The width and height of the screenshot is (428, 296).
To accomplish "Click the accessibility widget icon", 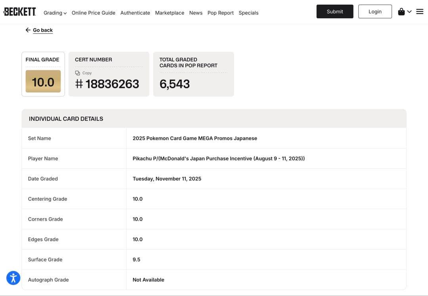I will click(13, 278).
